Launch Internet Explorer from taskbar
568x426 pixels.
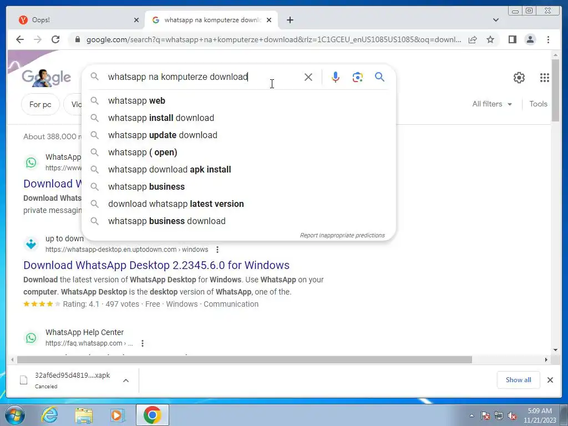click(x=49, y=415)
